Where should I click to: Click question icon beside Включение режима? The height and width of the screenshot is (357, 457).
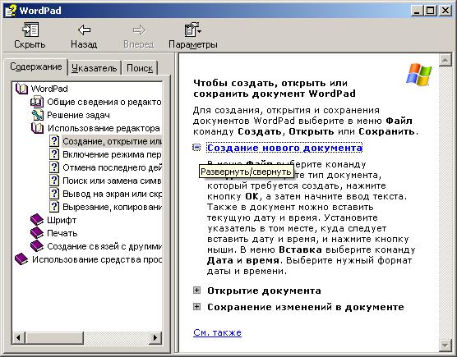[54, 154]
